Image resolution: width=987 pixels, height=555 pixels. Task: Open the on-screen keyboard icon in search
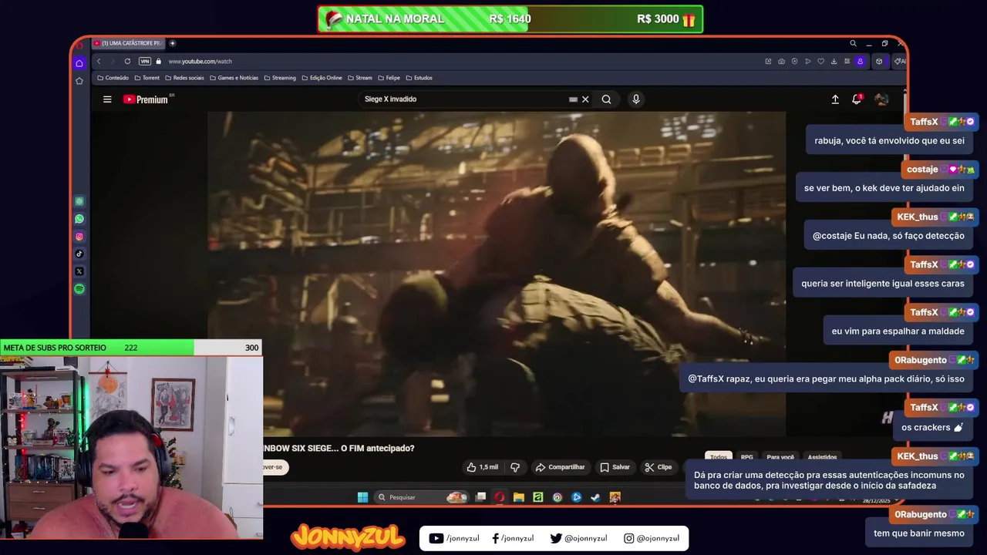(x=573, y=99)
